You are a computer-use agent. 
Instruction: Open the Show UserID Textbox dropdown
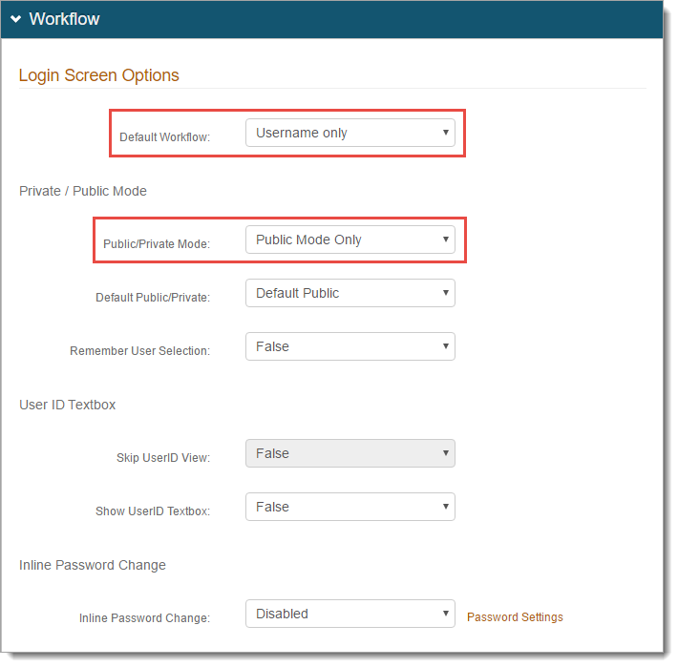350,507
